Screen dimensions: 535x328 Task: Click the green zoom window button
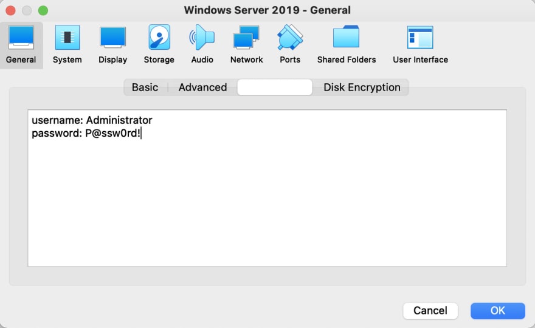[43, 10]
